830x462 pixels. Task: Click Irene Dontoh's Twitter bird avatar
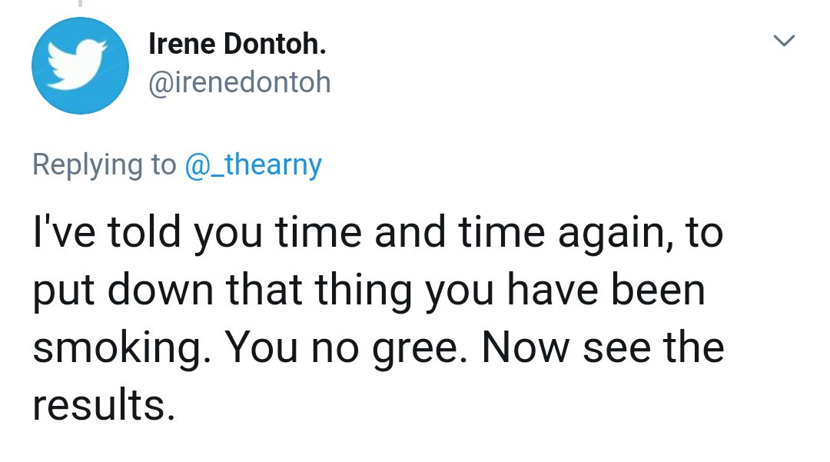pos(79,66)
